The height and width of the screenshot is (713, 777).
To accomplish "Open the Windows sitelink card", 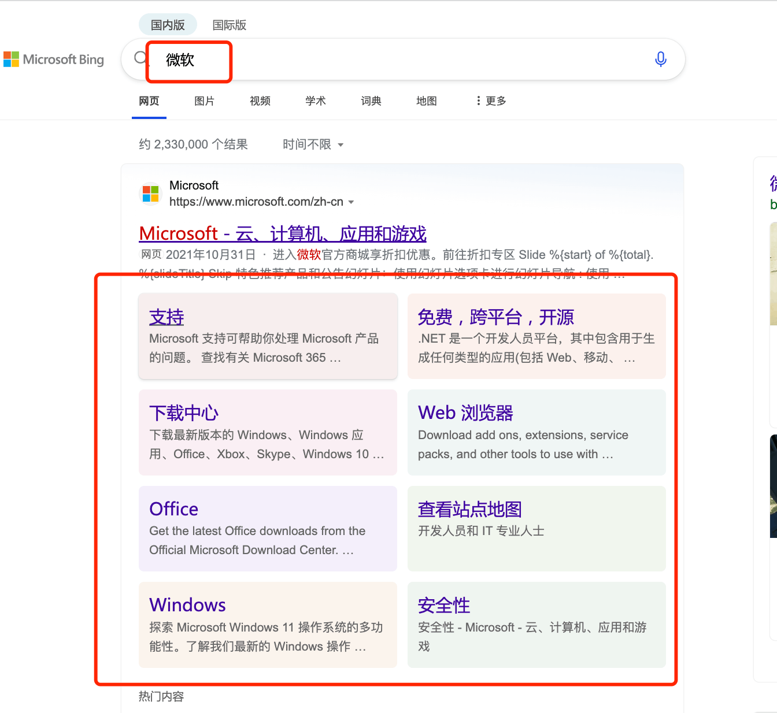I will coord(268,625).
